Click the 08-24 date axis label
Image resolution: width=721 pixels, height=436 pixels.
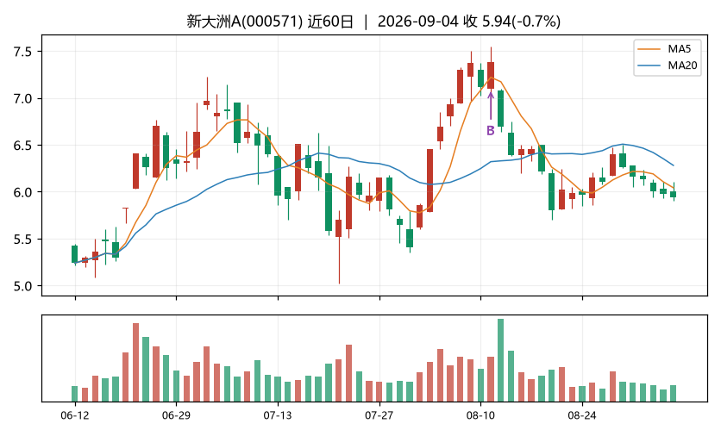coord(582,415)
